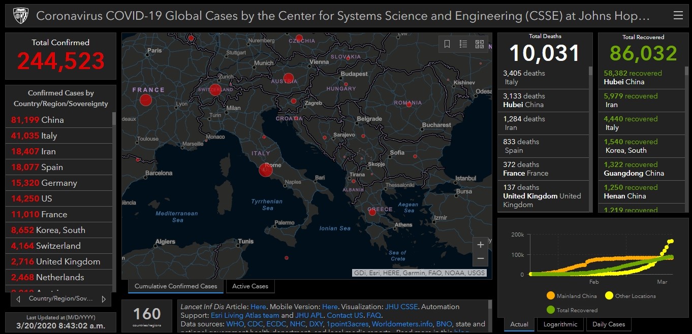Click the red case circle over Switzerland
Image resolution: width=692 pixels, height=334 pixels.
point(215,89)
